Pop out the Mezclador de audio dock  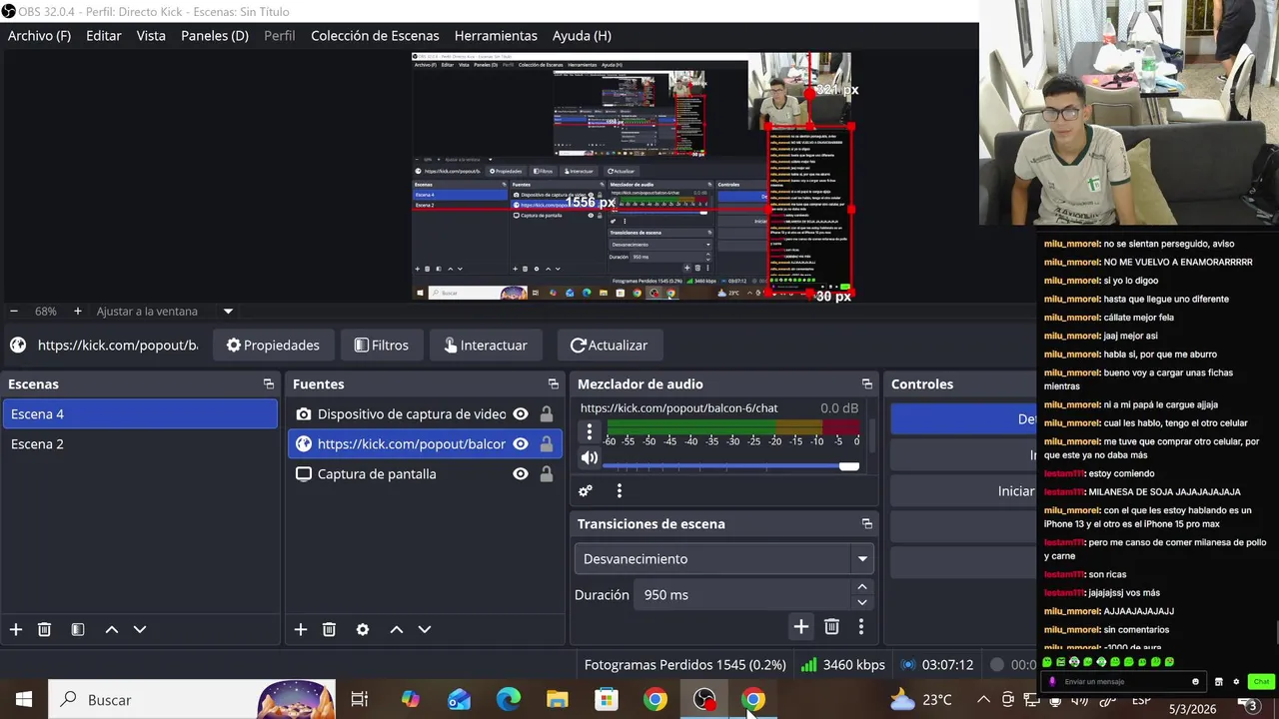[x=867, y=383]
